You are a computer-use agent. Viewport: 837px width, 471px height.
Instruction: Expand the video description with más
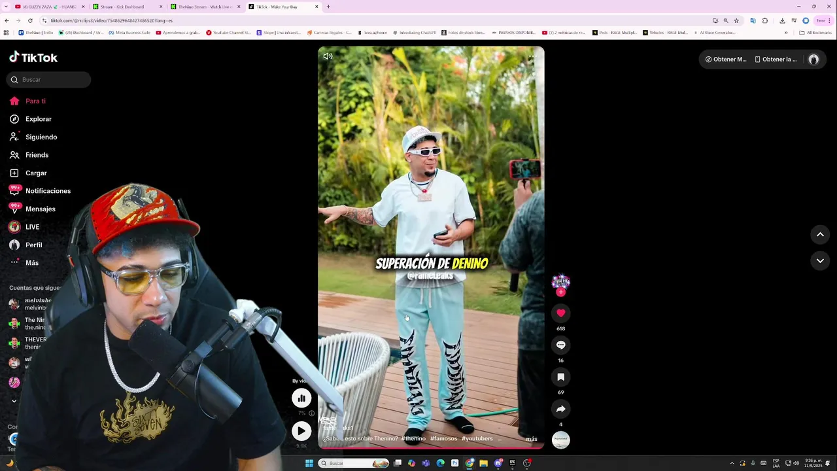(x=532, y=439)
